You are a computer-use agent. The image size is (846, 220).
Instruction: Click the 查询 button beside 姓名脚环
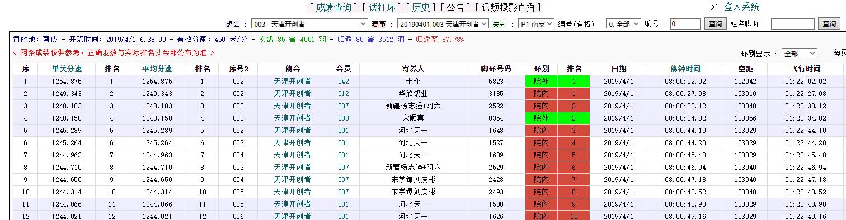(x=829, y=24)
